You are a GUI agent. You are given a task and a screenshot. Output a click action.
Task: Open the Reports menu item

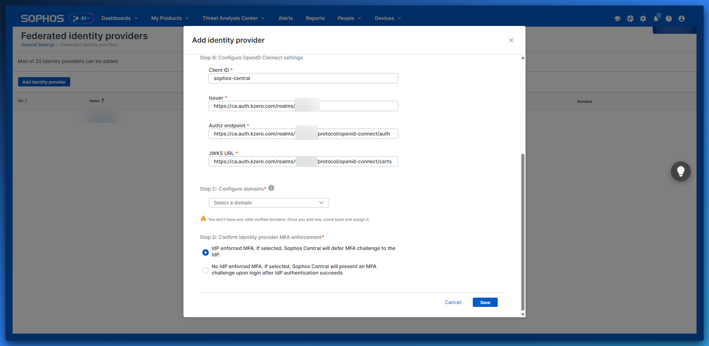(x=315, y=18)
